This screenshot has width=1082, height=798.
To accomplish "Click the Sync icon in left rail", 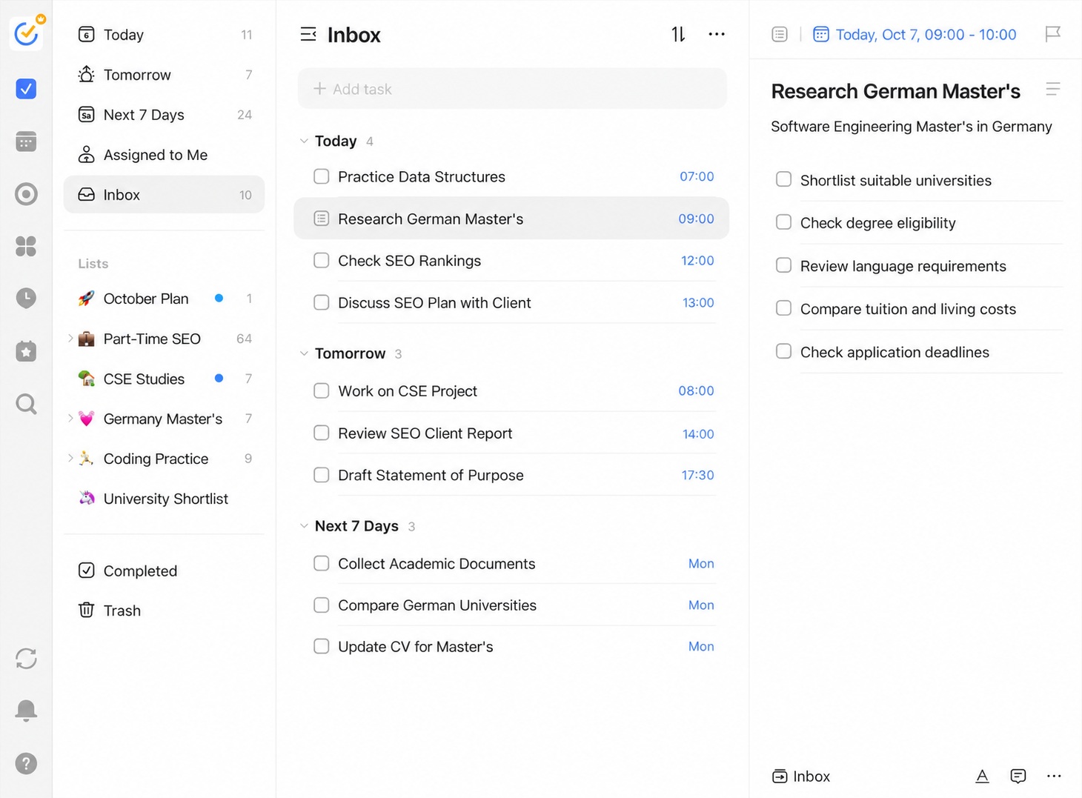I will click(26, 658).
